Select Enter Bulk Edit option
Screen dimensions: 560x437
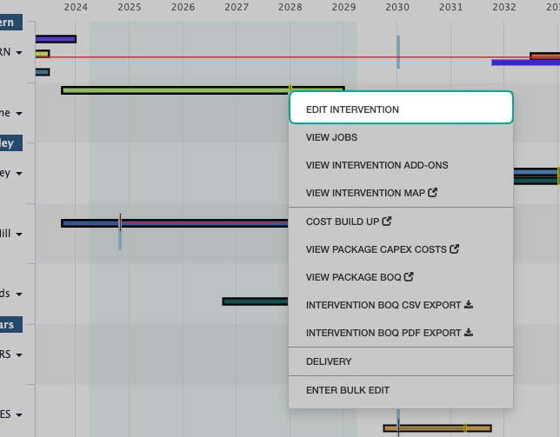[348, 391]
